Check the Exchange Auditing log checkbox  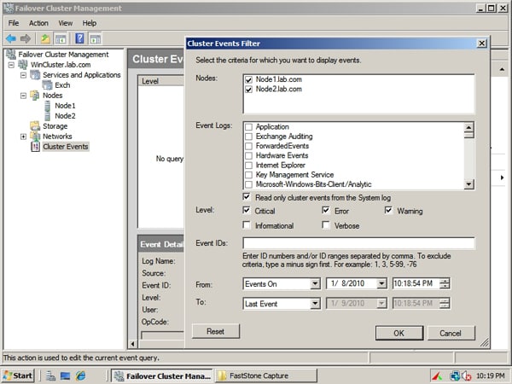(248, 137)
